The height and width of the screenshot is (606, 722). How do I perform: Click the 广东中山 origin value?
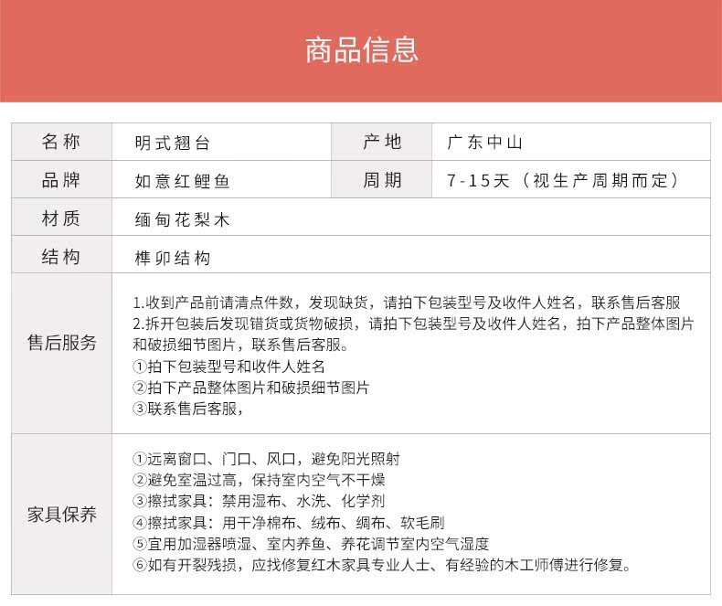pos(485,143)
